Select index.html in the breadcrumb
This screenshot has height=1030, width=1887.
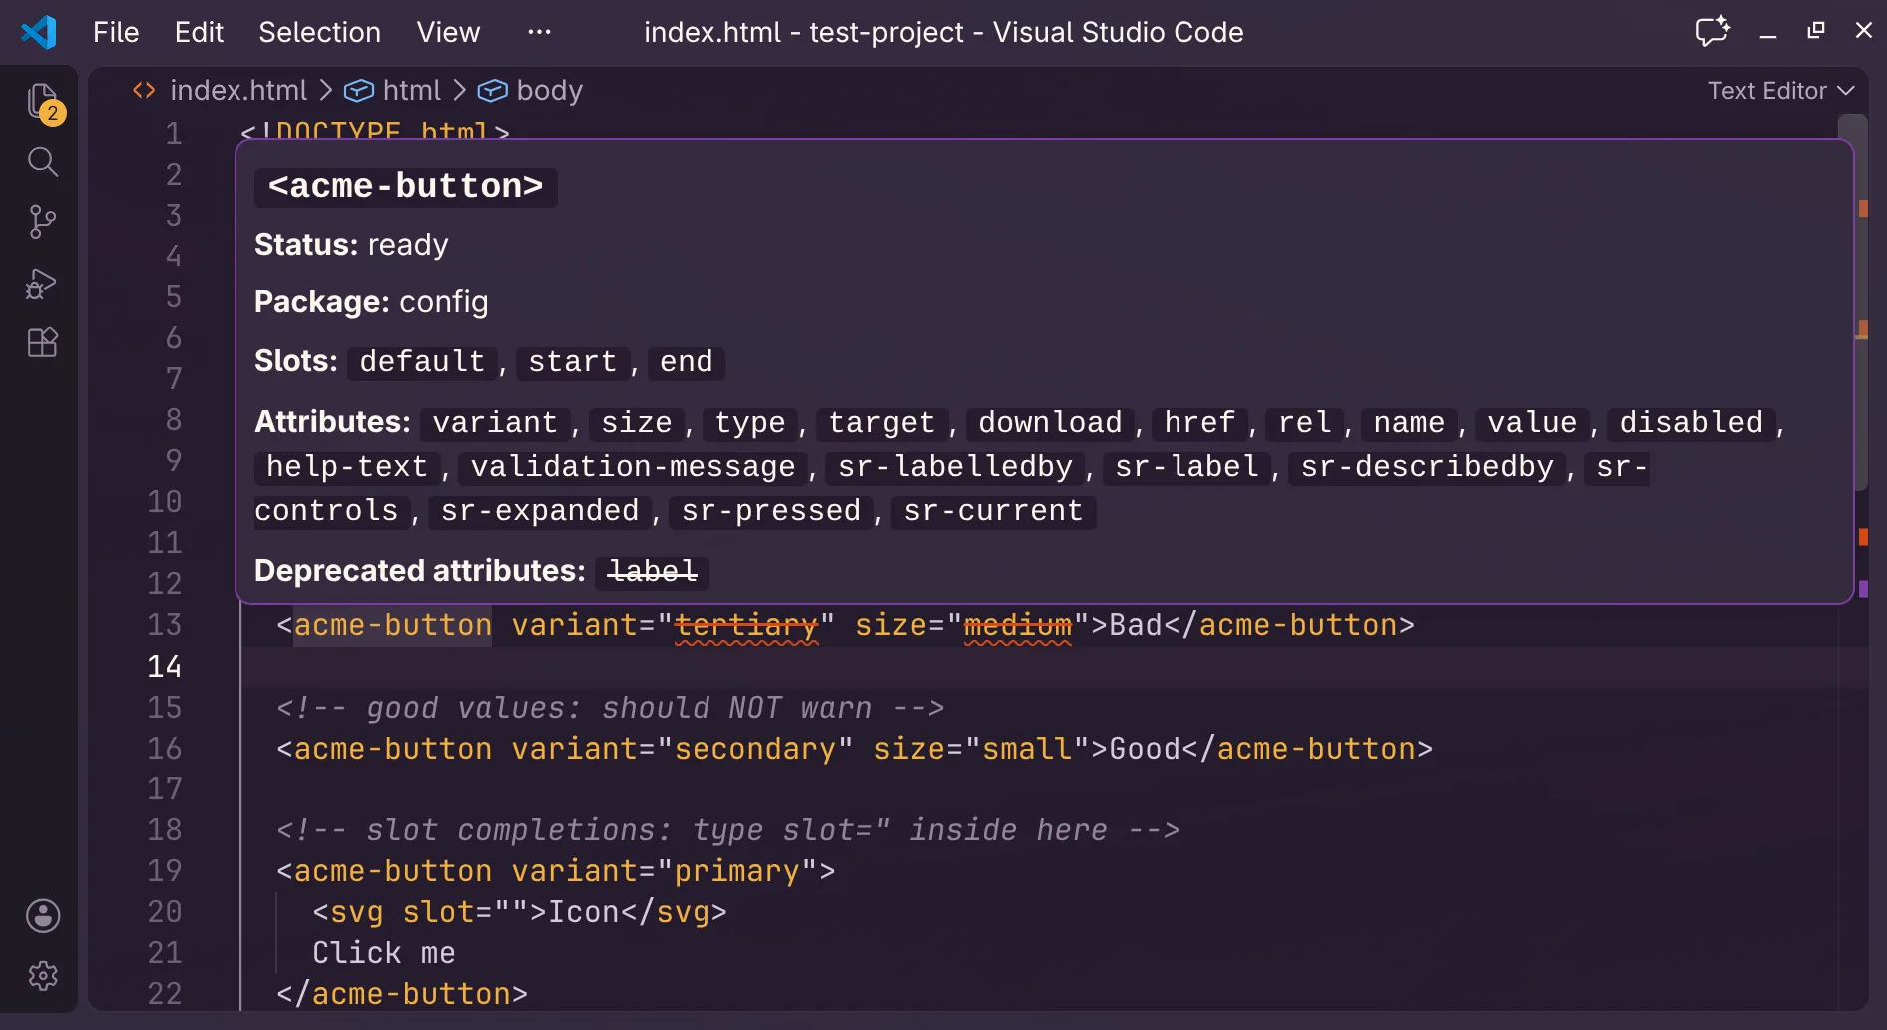pos(238,91)
